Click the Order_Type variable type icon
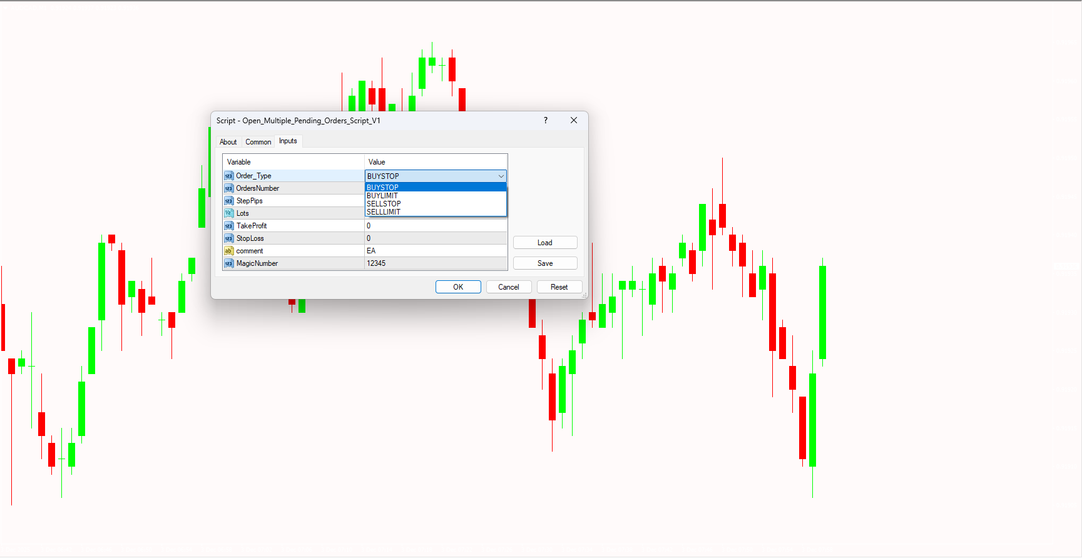Viewport: 1082px width, 558px height. point(228,176)
